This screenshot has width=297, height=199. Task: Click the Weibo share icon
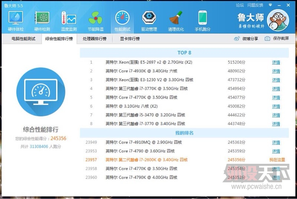(x=237, y=39)
